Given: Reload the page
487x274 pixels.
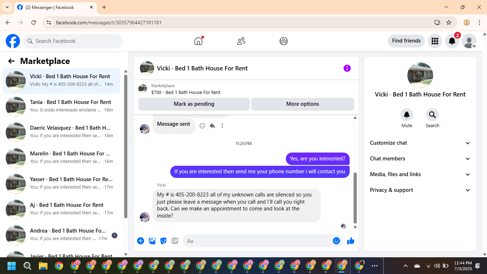Looking at the screenshot, I should (34, 23).
